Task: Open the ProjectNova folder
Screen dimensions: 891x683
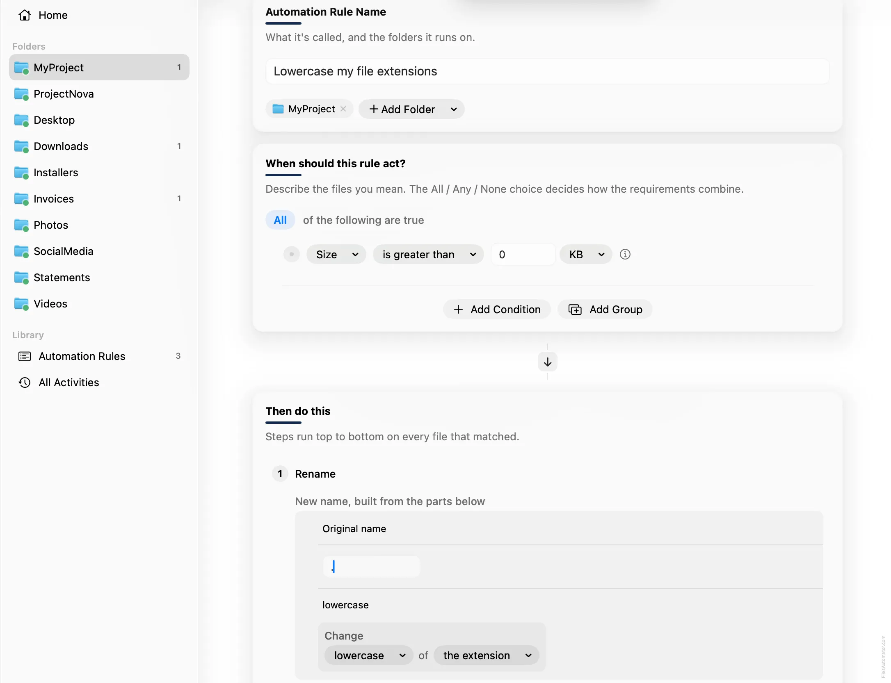Action: [99, 94]
